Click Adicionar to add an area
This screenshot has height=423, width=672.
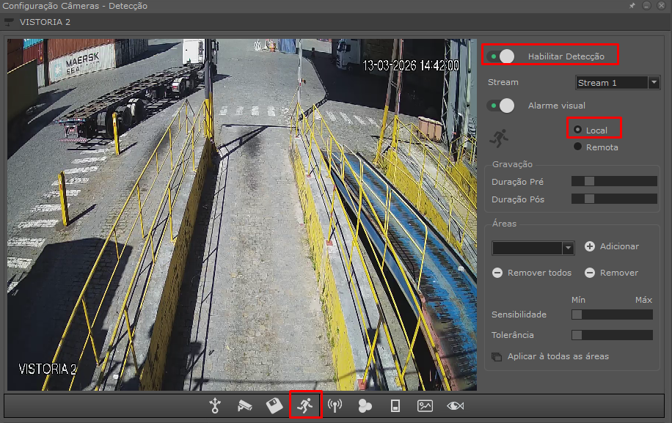(611, 246)
